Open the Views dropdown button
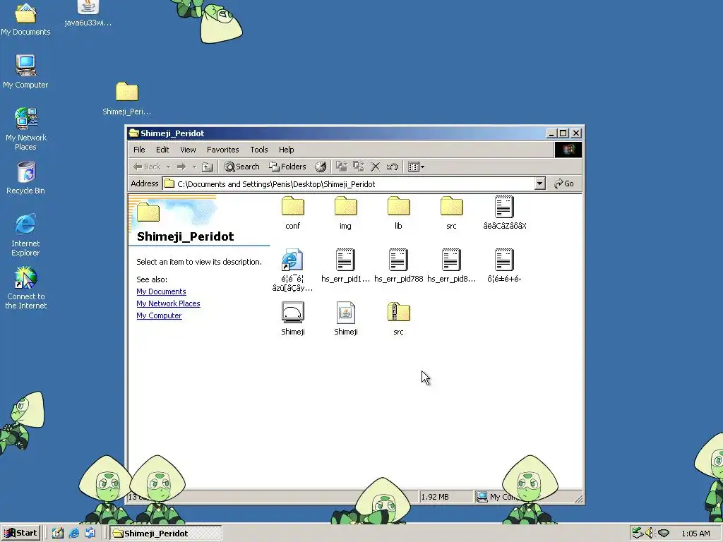The image size is (723, 542). [x=416, y=167]
